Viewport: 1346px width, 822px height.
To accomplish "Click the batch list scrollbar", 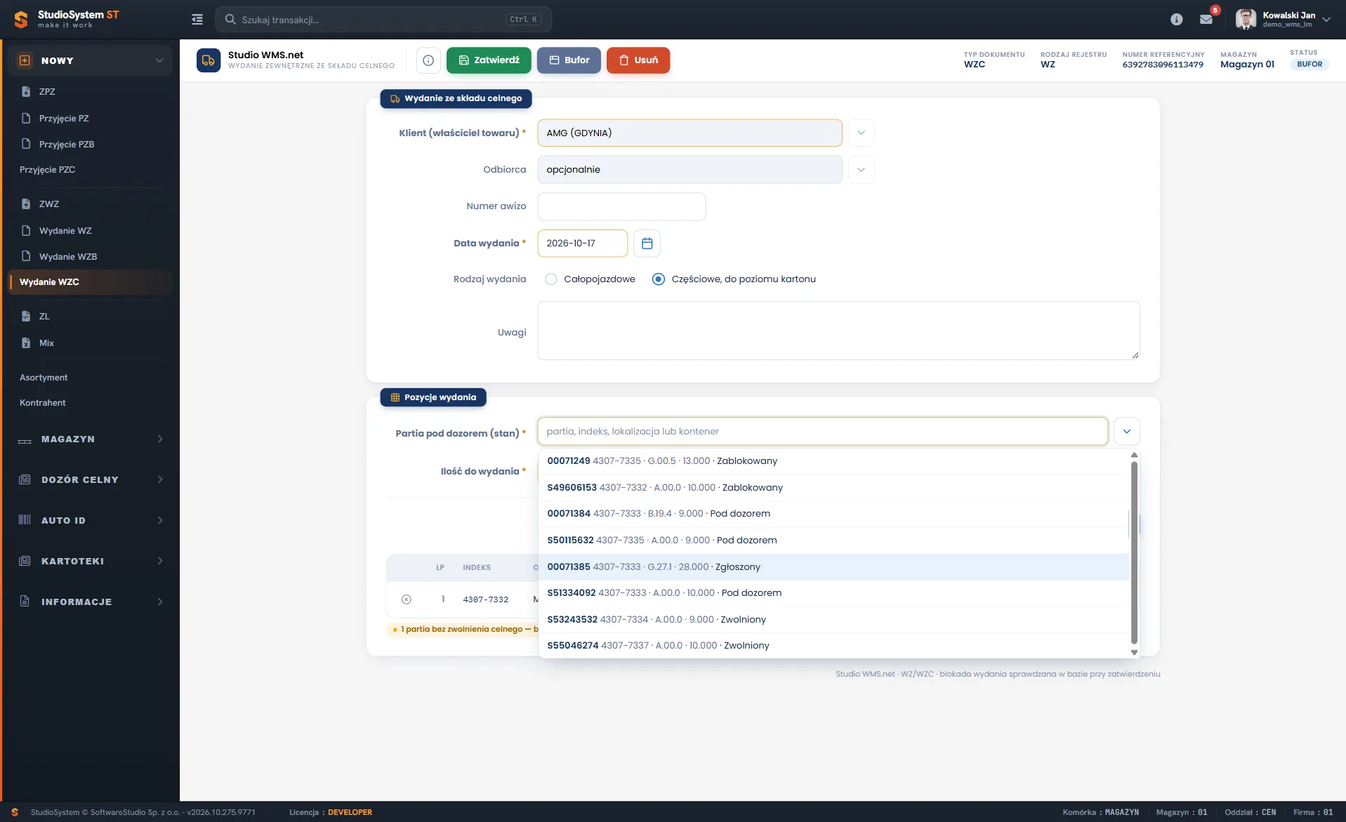I will tap(1134, 553).
